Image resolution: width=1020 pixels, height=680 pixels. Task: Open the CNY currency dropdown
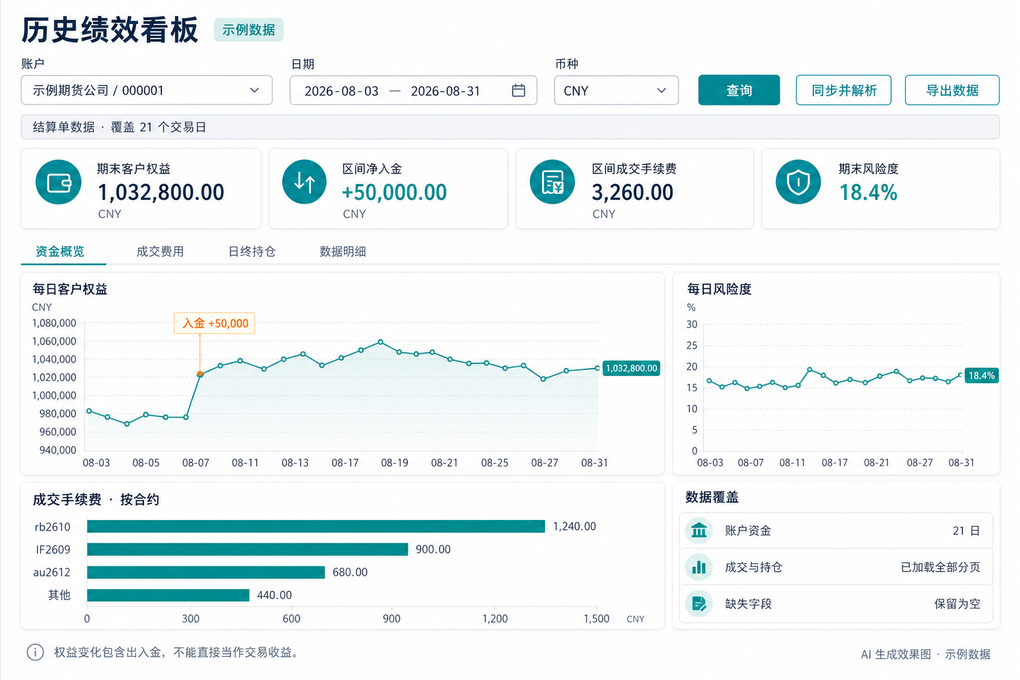pos(616,90)
